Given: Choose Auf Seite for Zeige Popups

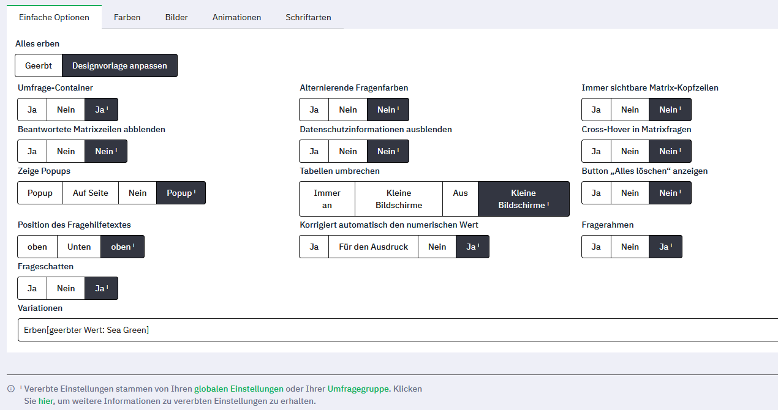Looking at the screenshot, I should pyautogui.click(x=90, y=193).
